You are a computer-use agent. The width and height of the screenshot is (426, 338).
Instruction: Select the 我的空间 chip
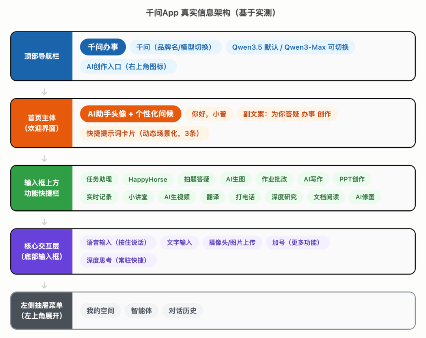tap(100, 310)
